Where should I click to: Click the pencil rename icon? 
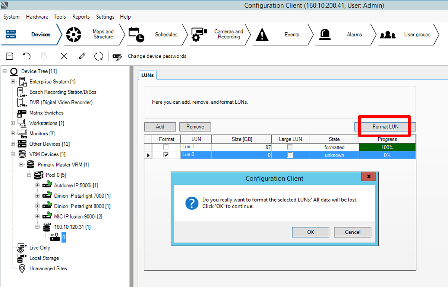point(81,56)
